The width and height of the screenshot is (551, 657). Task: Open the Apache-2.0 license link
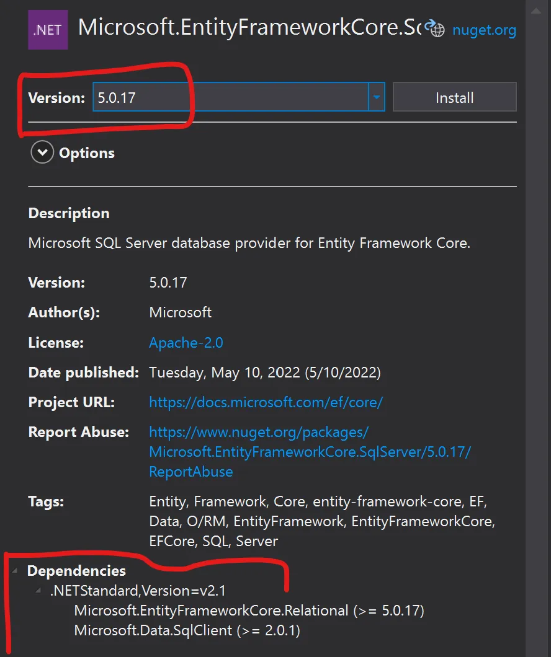(x=186, y=343)
